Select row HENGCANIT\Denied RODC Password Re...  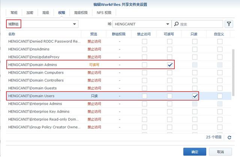(118, 41)
